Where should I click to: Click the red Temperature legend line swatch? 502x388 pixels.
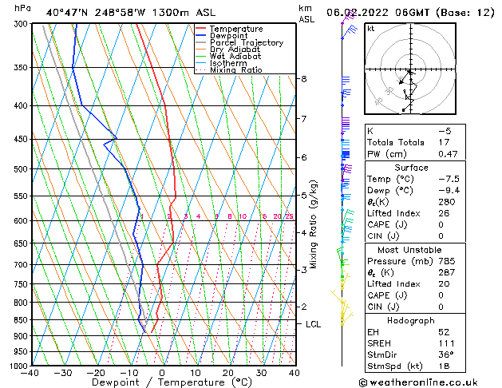click(x=201, y=29)
